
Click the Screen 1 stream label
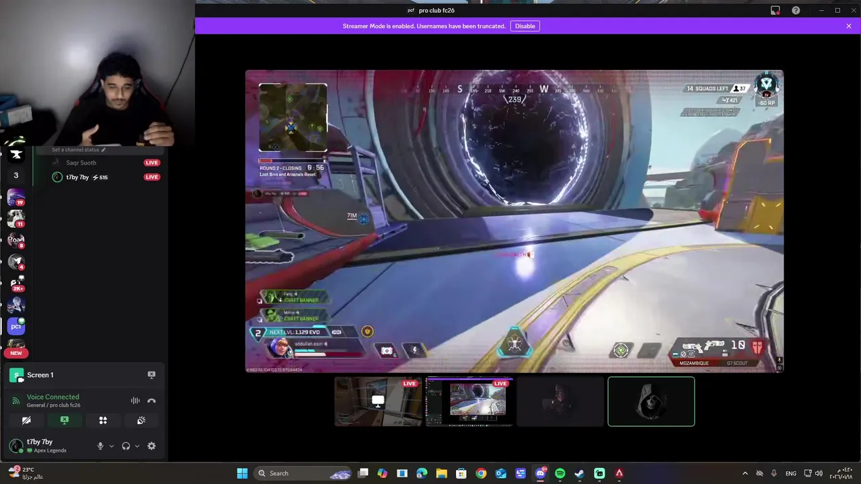[40, 375]
